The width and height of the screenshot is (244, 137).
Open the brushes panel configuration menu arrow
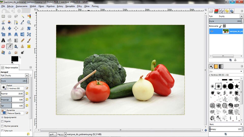coord(242,66)
